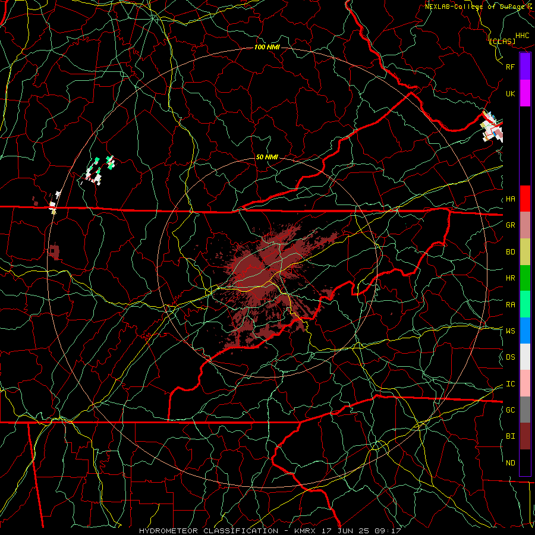The height and width of the screenshot is (535, 535).
Task: Click the "HA" legend label
Action: [x=510, y=199]
